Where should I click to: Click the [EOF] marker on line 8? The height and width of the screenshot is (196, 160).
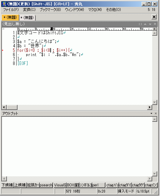[23, 63]
